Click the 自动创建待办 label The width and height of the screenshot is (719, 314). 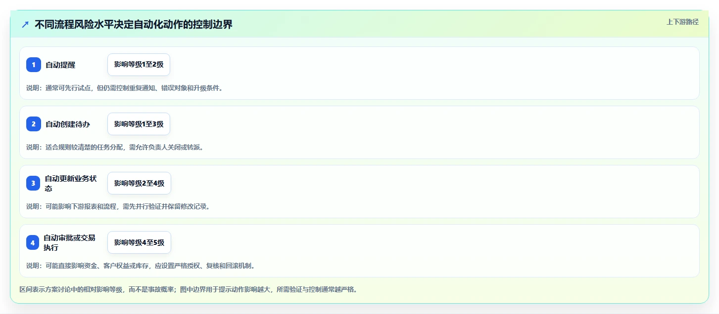coord(68,124)
